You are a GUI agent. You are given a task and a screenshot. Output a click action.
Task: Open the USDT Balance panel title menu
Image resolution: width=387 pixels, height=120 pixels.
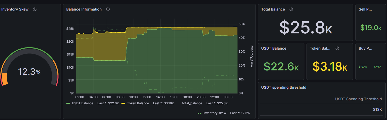(274, 48)
